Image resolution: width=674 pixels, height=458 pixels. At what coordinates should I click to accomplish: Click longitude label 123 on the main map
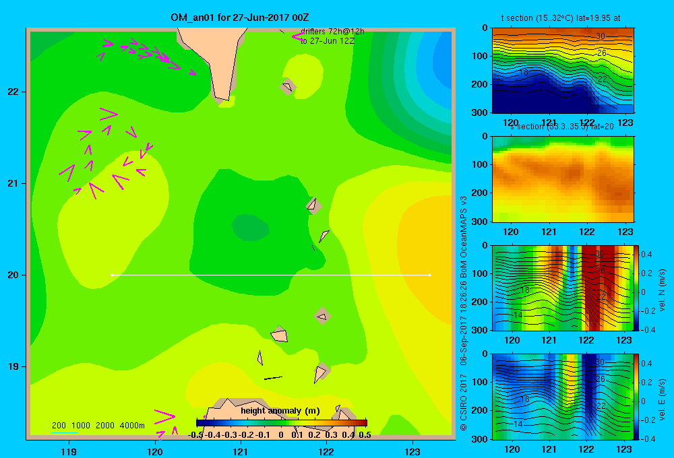point(412,451)
